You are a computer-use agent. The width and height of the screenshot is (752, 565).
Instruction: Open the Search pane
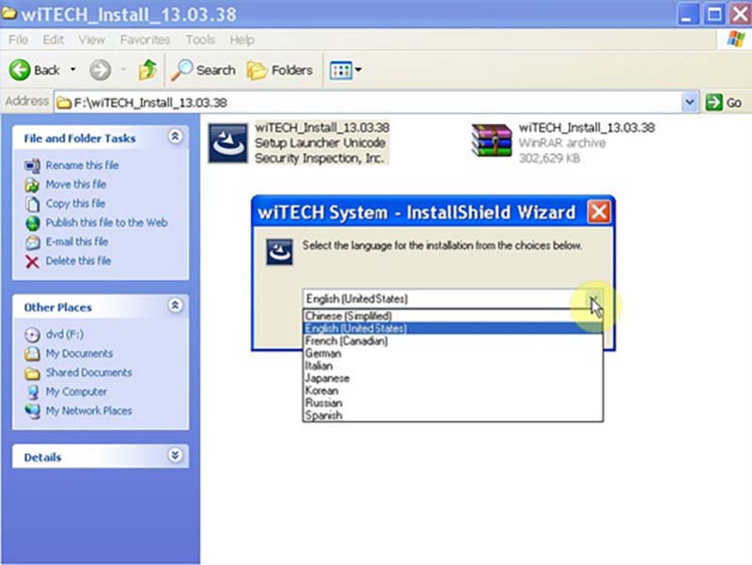click(204, 70)
